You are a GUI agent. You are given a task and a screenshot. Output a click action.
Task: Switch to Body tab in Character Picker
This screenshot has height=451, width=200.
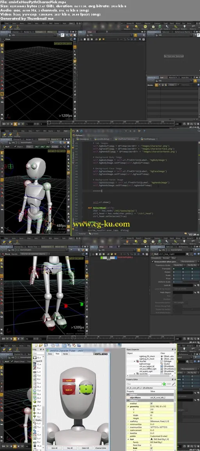point(50,354)
